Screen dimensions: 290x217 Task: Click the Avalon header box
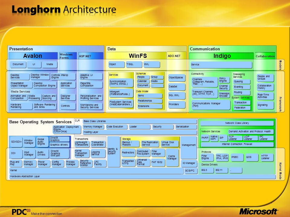(x=33, y=56)
